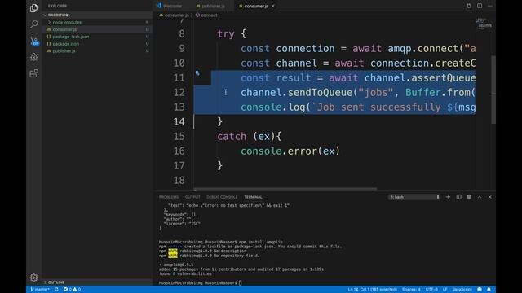
Task: Click the Open Changes compare icon
Action: [469, 6]
